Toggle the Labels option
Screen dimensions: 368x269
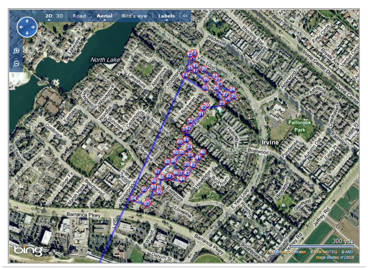167,16
